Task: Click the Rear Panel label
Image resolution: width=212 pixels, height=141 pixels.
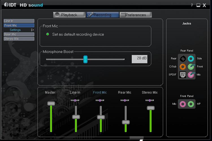Action: pyautogui.click(x=187, y=51)
